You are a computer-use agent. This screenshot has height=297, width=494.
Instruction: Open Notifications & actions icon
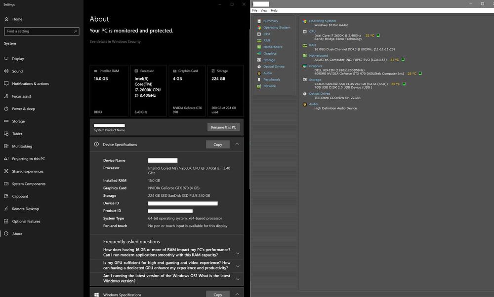pos(6,84)
